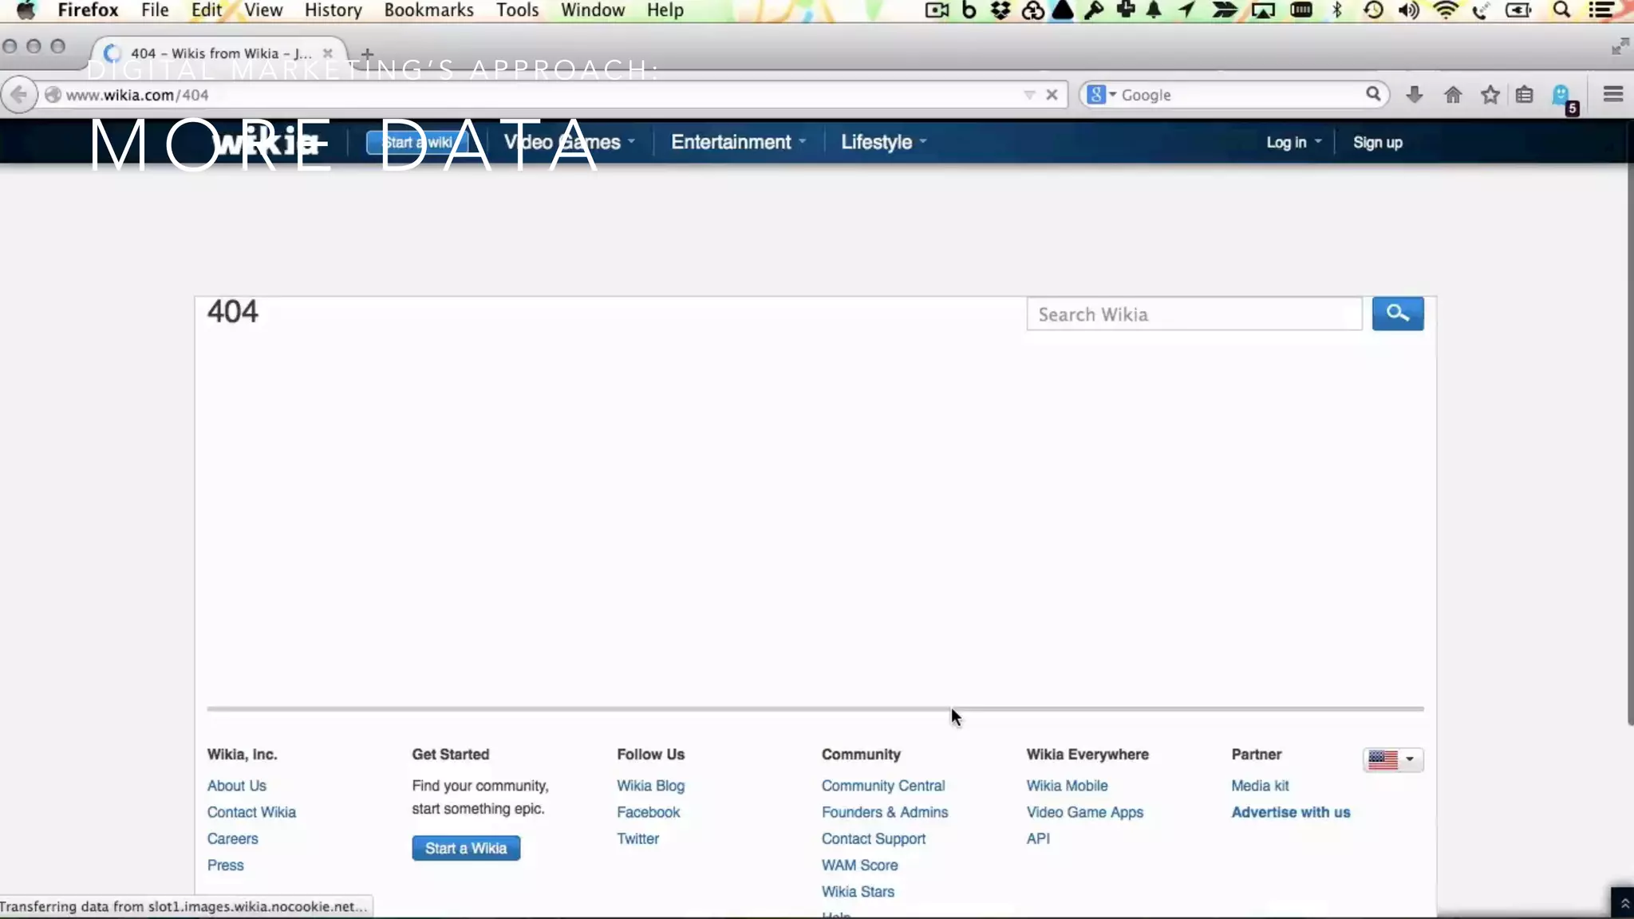Viewport: 1634px width, 919px height.
Task: Open Wikia Mobile link
Action: coord(1067,786)
